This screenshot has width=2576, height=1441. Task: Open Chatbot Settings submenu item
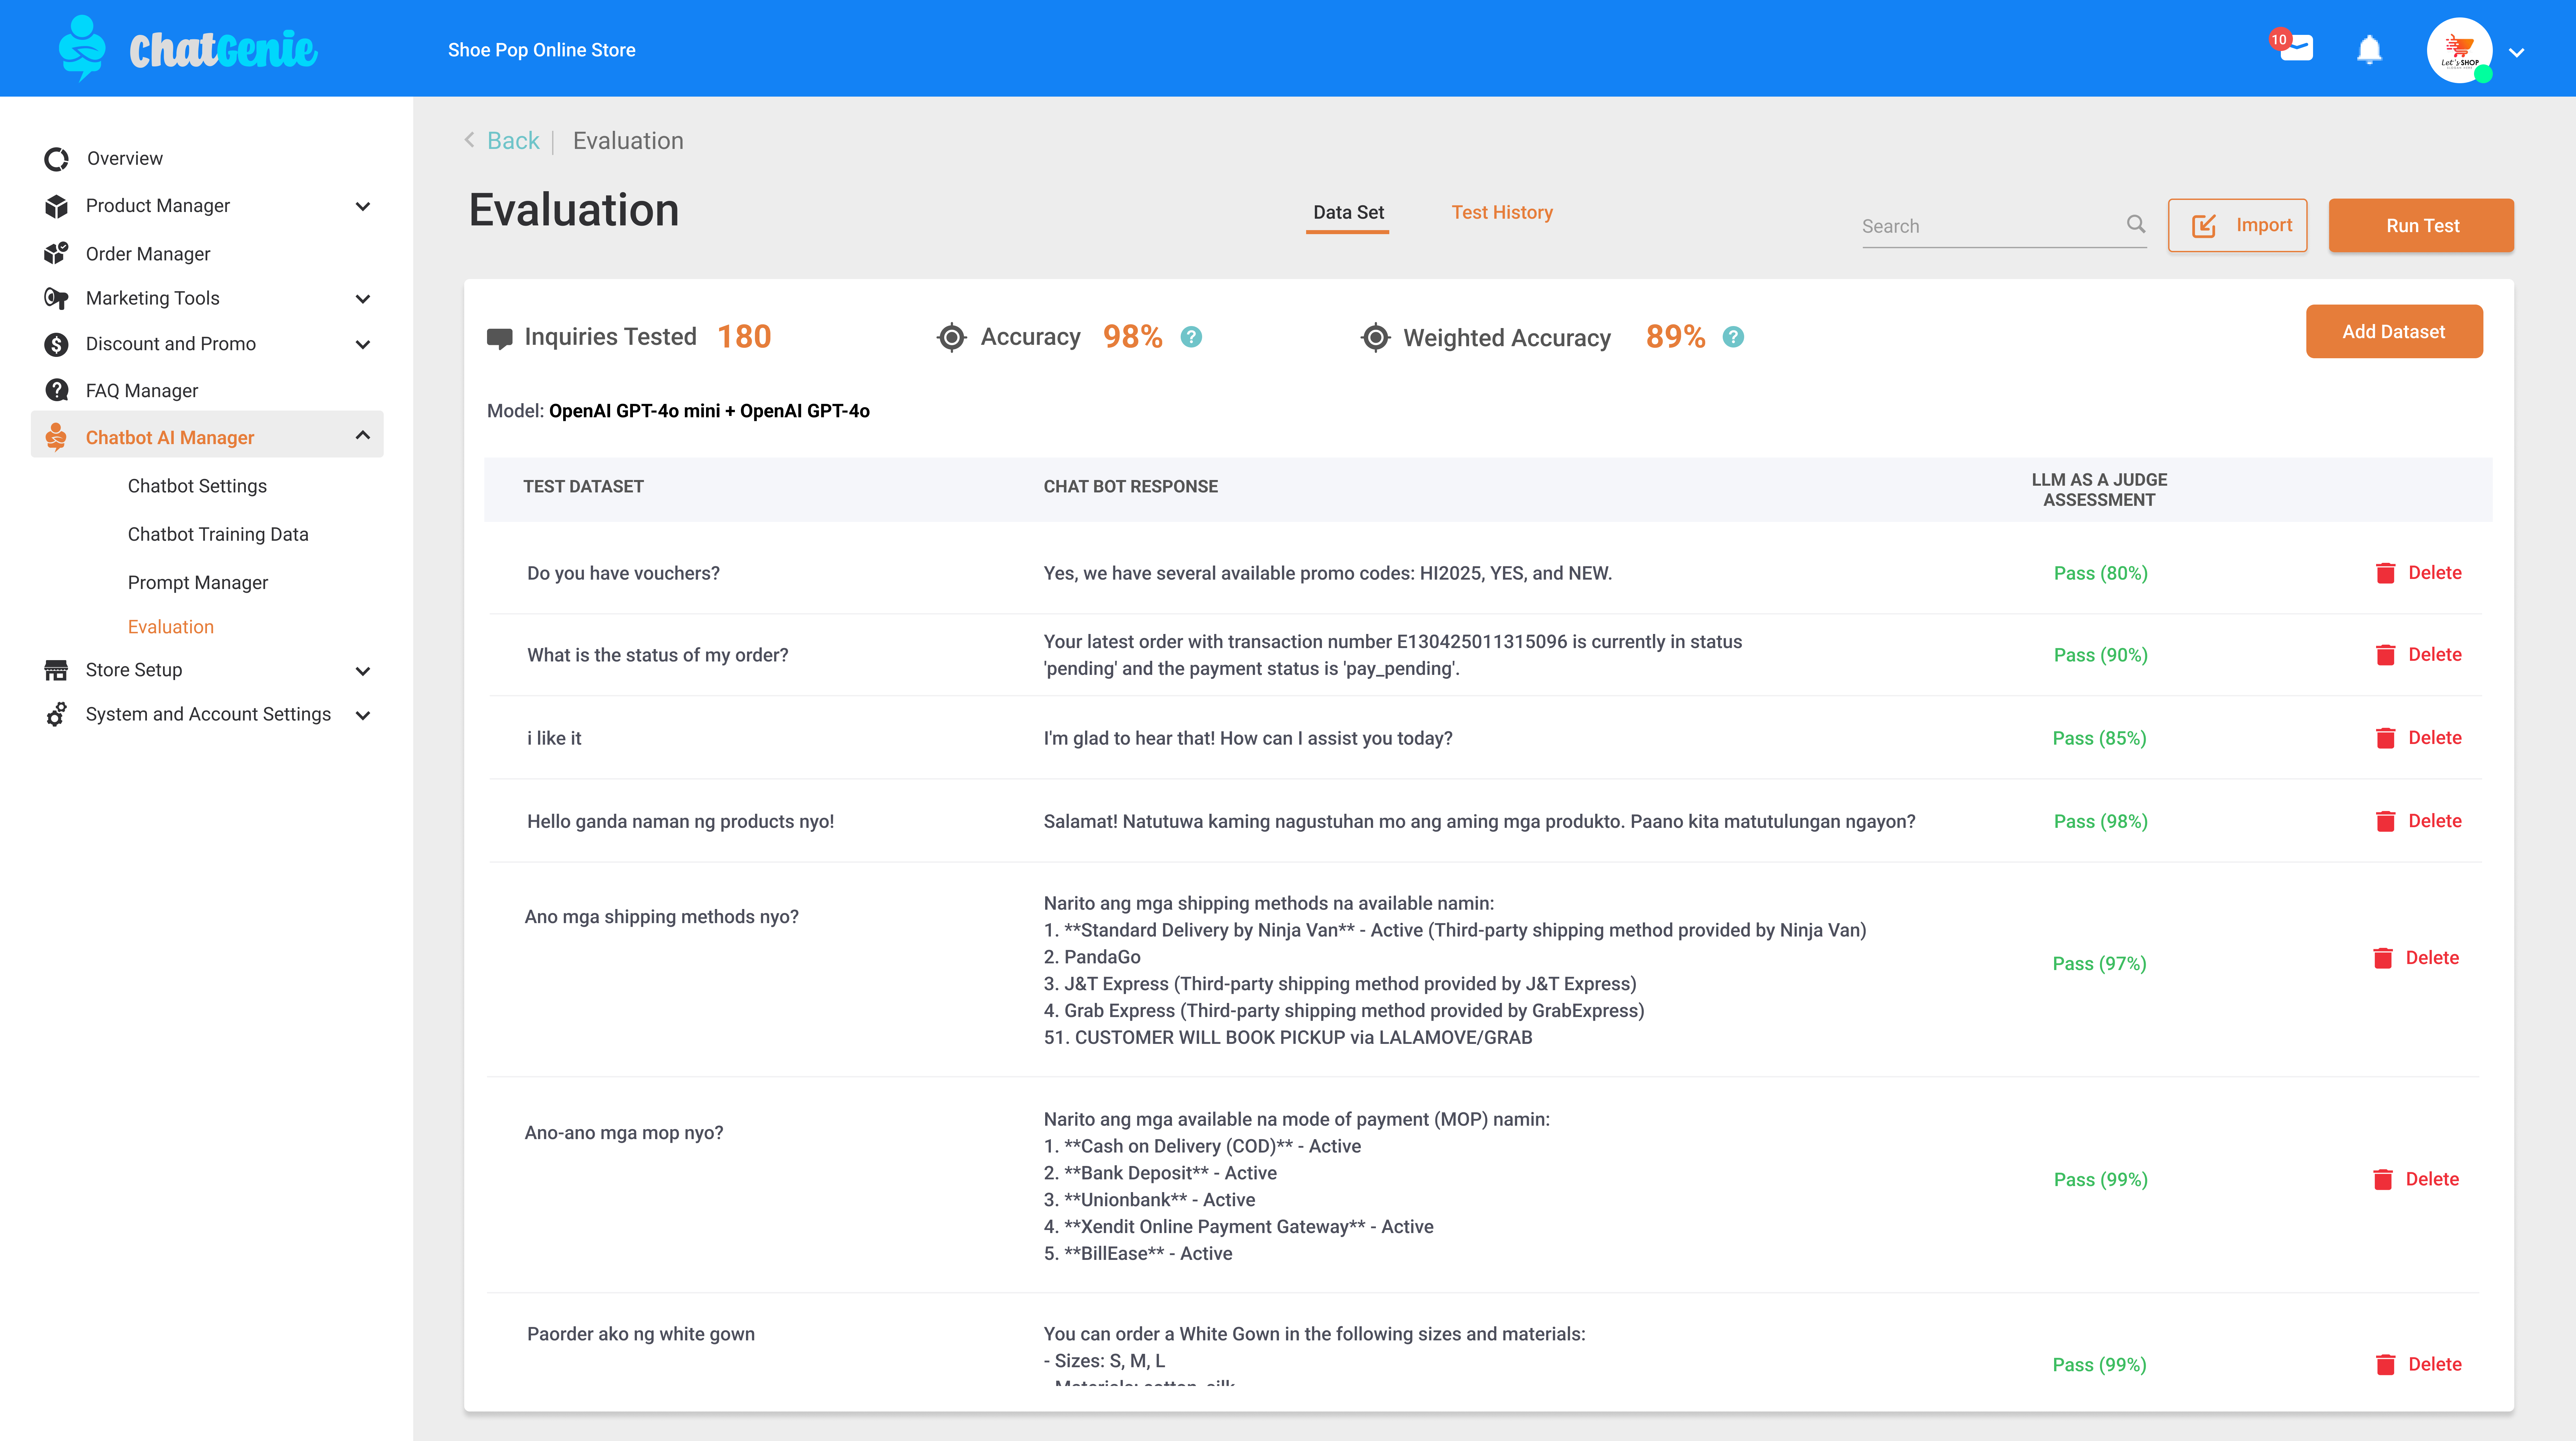click(197, 486)
